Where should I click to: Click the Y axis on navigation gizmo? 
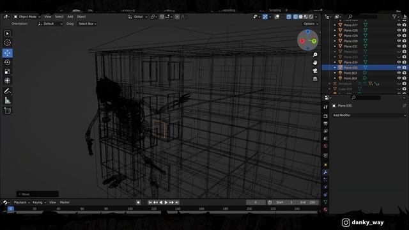(x=314, y=41)
